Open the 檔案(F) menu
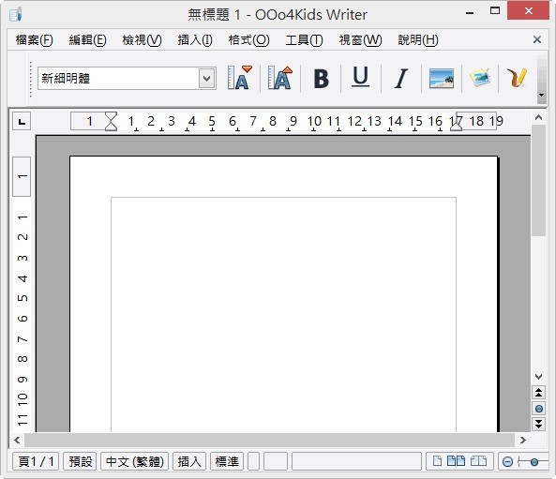 pyautogui.click(x=35, y=40)
